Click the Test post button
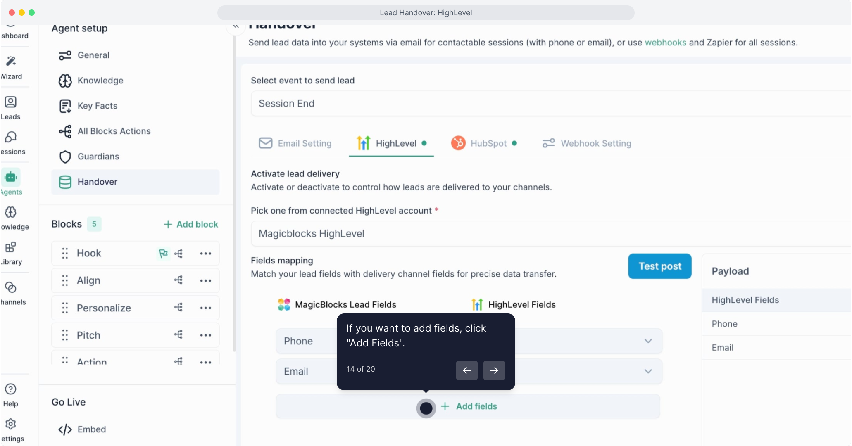Viewport: 852px width, 446px height. 659,266
